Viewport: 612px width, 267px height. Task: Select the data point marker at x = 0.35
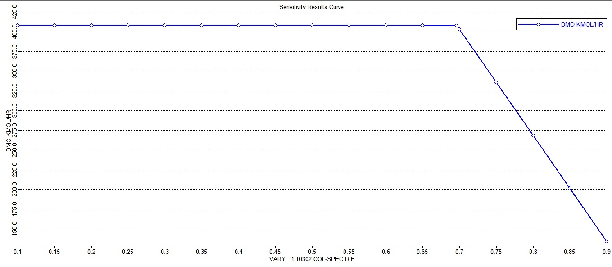[202, 25]
